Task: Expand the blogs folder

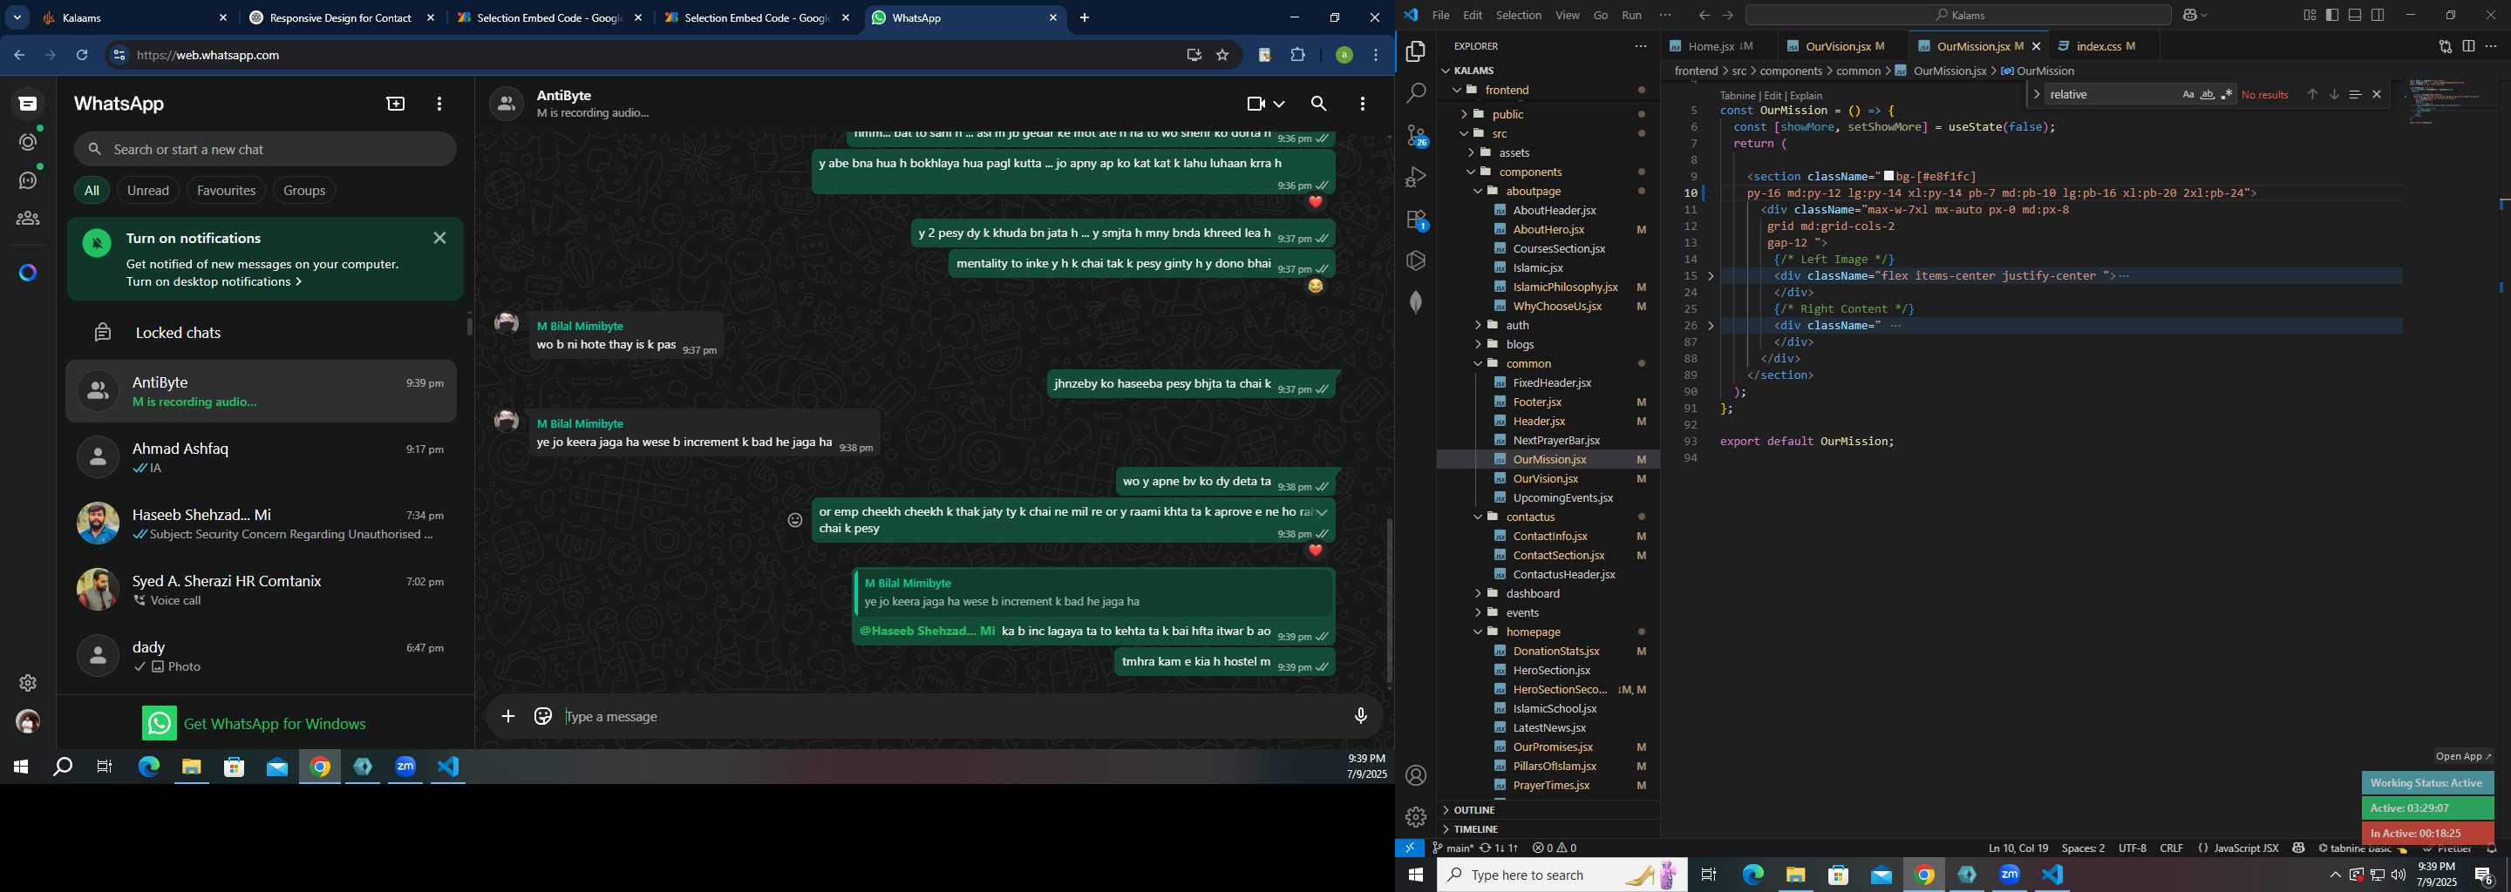Action: pos(1520,344)
